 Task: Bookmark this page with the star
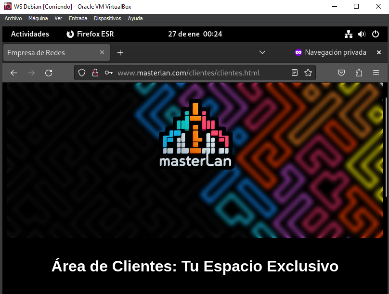tap(308, 73)
